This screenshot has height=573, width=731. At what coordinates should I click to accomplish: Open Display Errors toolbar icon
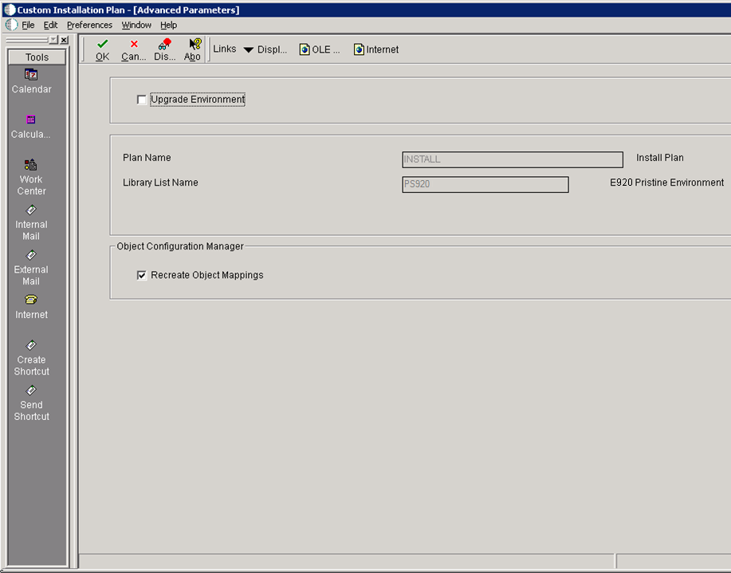pyautogui.click(x=164, y=50)
